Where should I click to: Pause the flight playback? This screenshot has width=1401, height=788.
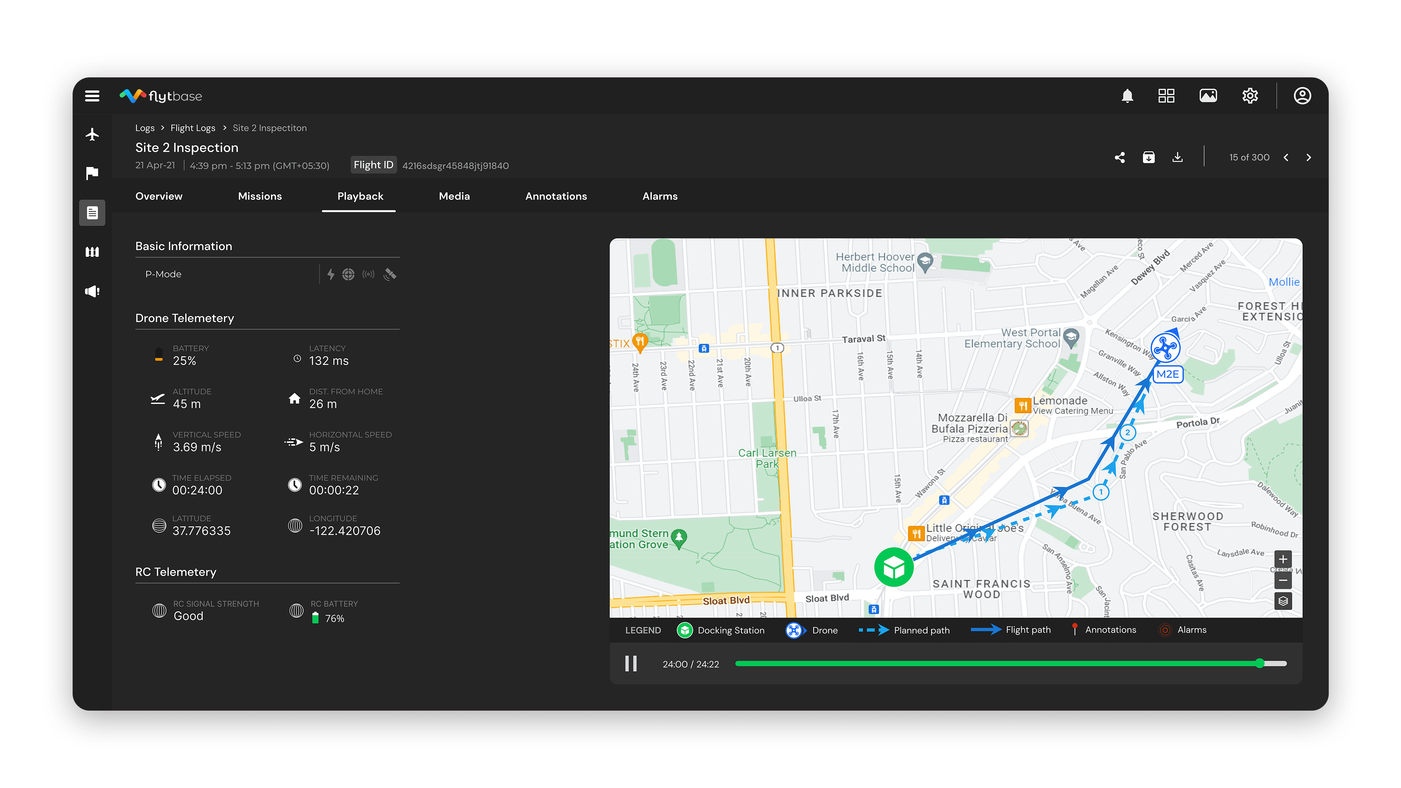click(631, 664)
